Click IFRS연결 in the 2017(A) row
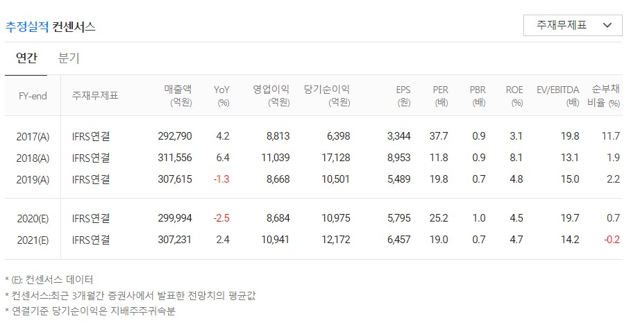Screen dimensions: 631x330 pos(91,137)
